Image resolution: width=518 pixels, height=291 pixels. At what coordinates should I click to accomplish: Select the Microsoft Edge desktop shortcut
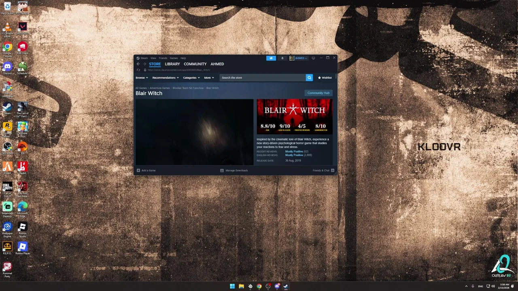(x=23, y=209)
